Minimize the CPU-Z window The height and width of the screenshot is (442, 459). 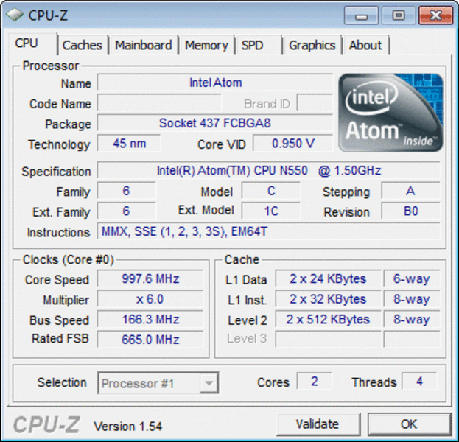pyautogui.click(x=362, y=15)
